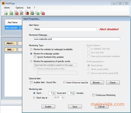Click the Disable alert red power icon
The height and width of the screenshot is (113, 131).
[16, 13]
